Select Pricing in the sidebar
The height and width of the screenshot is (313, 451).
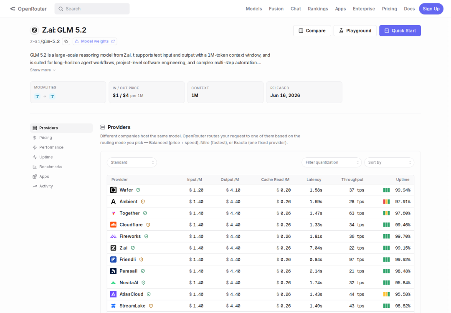[x=61, y=138]
